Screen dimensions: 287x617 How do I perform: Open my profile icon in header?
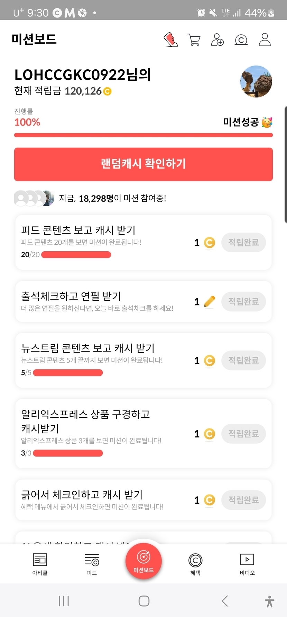[265, 40]
